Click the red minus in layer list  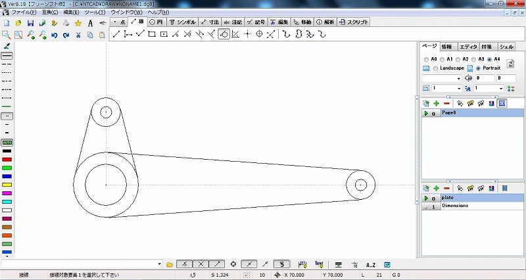pyautogui.click(x=446, y=188)
